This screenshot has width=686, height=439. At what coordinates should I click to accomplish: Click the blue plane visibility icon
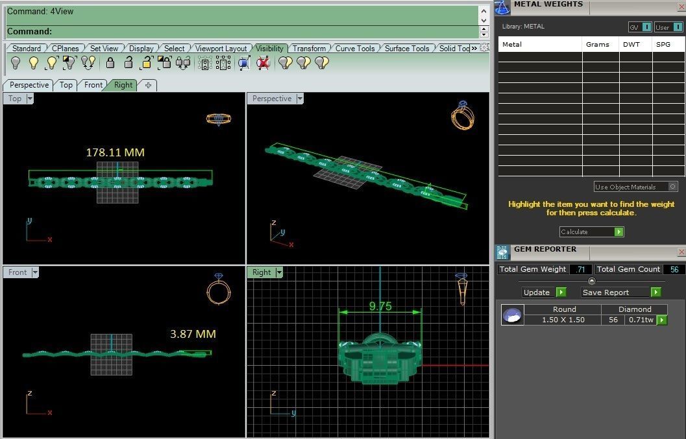(x=244, y=64)
